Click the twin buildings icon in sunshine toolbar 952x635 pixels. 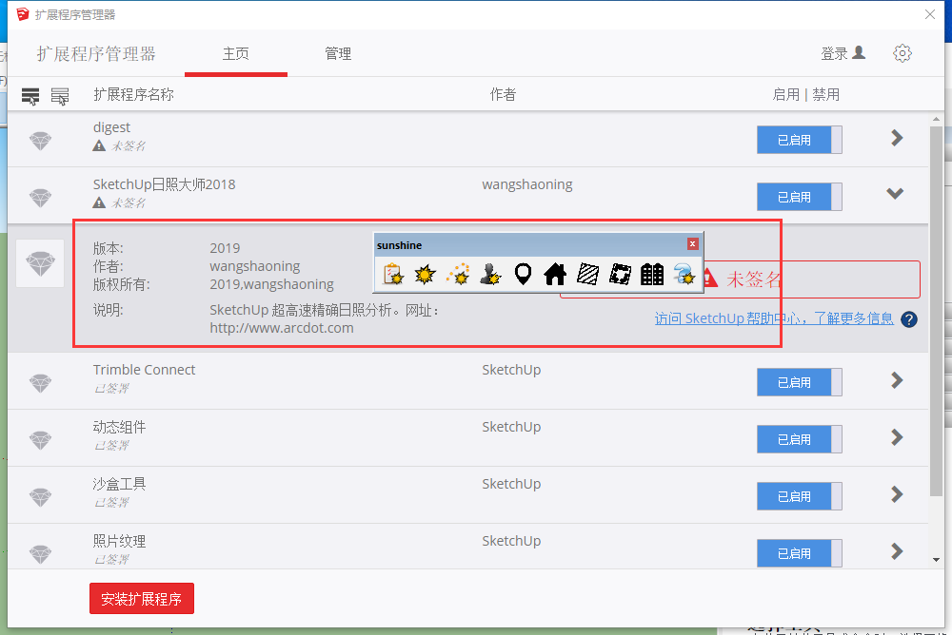652,274
